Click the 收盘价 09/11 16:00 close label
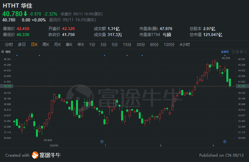 pyautogui.click(x=82, y=14)
